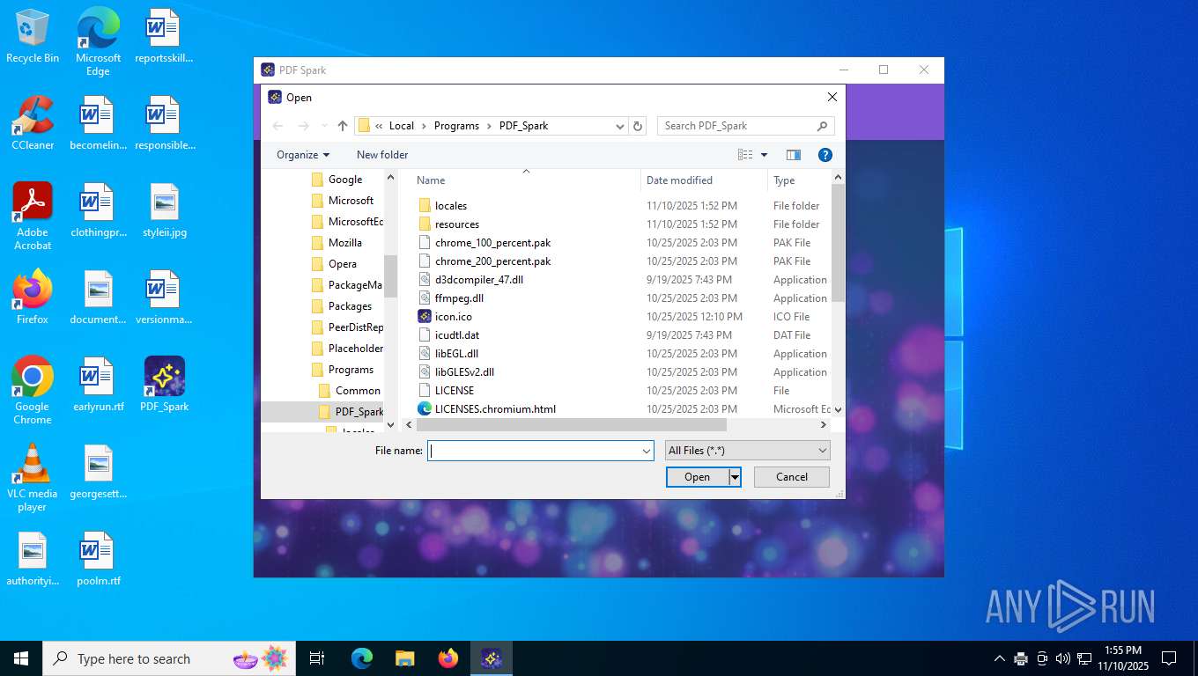The width and height of the screenshot is (1198, 676).
Task: Select the Mozilla folder in tree
Action: (x=345, y=243)
